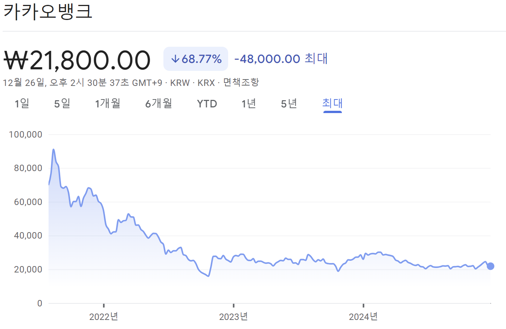Switch to the 6개월 range tab
This screenshot has width=506, height=329.
pyautogui.click(x=159, y=104)
